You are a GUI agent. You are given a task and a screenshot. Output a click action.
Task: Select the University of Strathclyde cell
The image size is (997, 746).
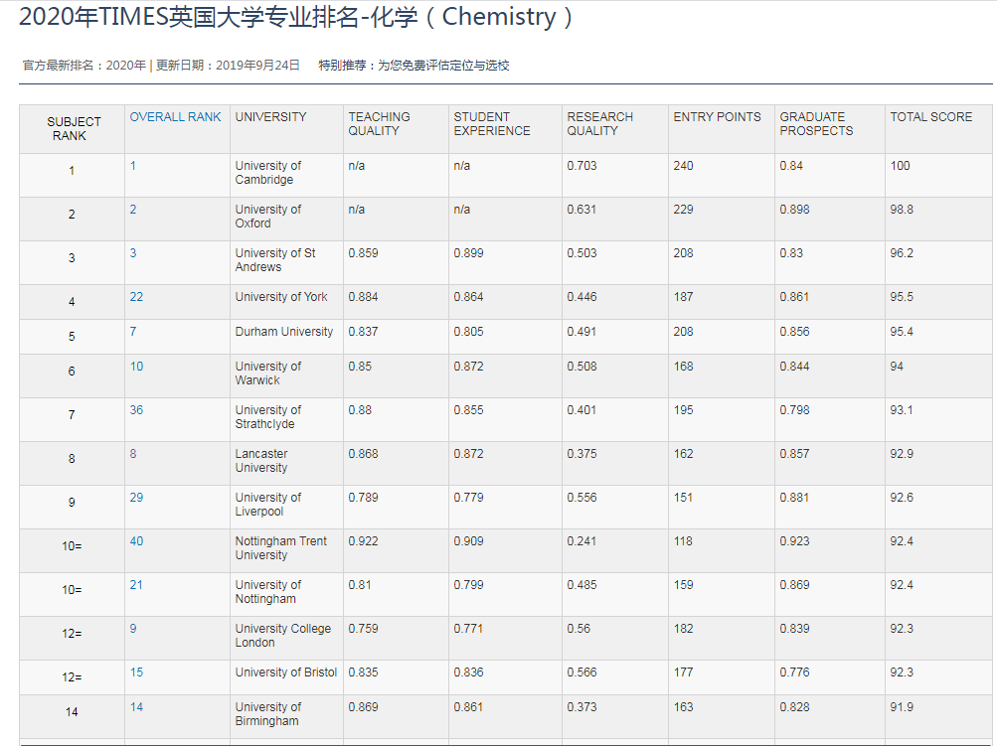pos(286,420)
